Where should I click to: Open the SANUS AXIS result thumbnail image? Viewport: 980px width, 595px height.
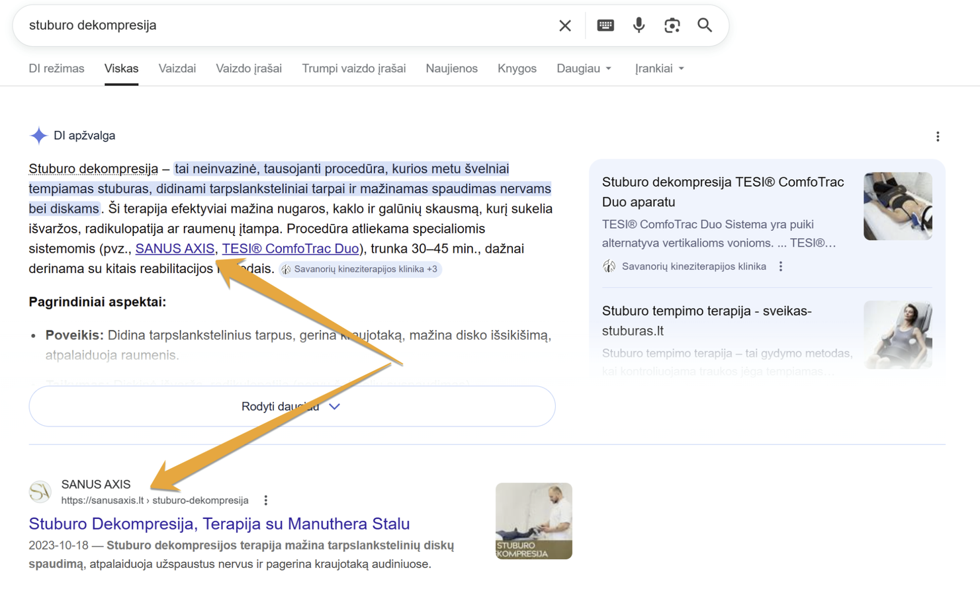pos(534,521)
